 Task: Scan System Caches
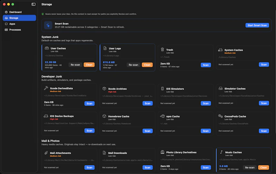pos(264,65)
